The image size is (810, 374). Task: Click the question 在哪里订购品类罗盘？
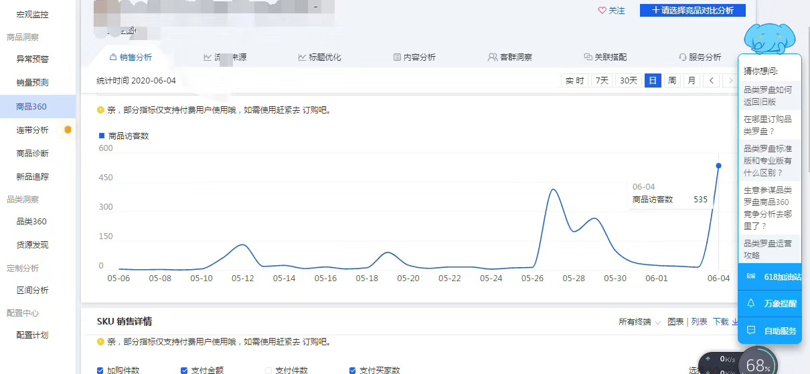[768, 125]
